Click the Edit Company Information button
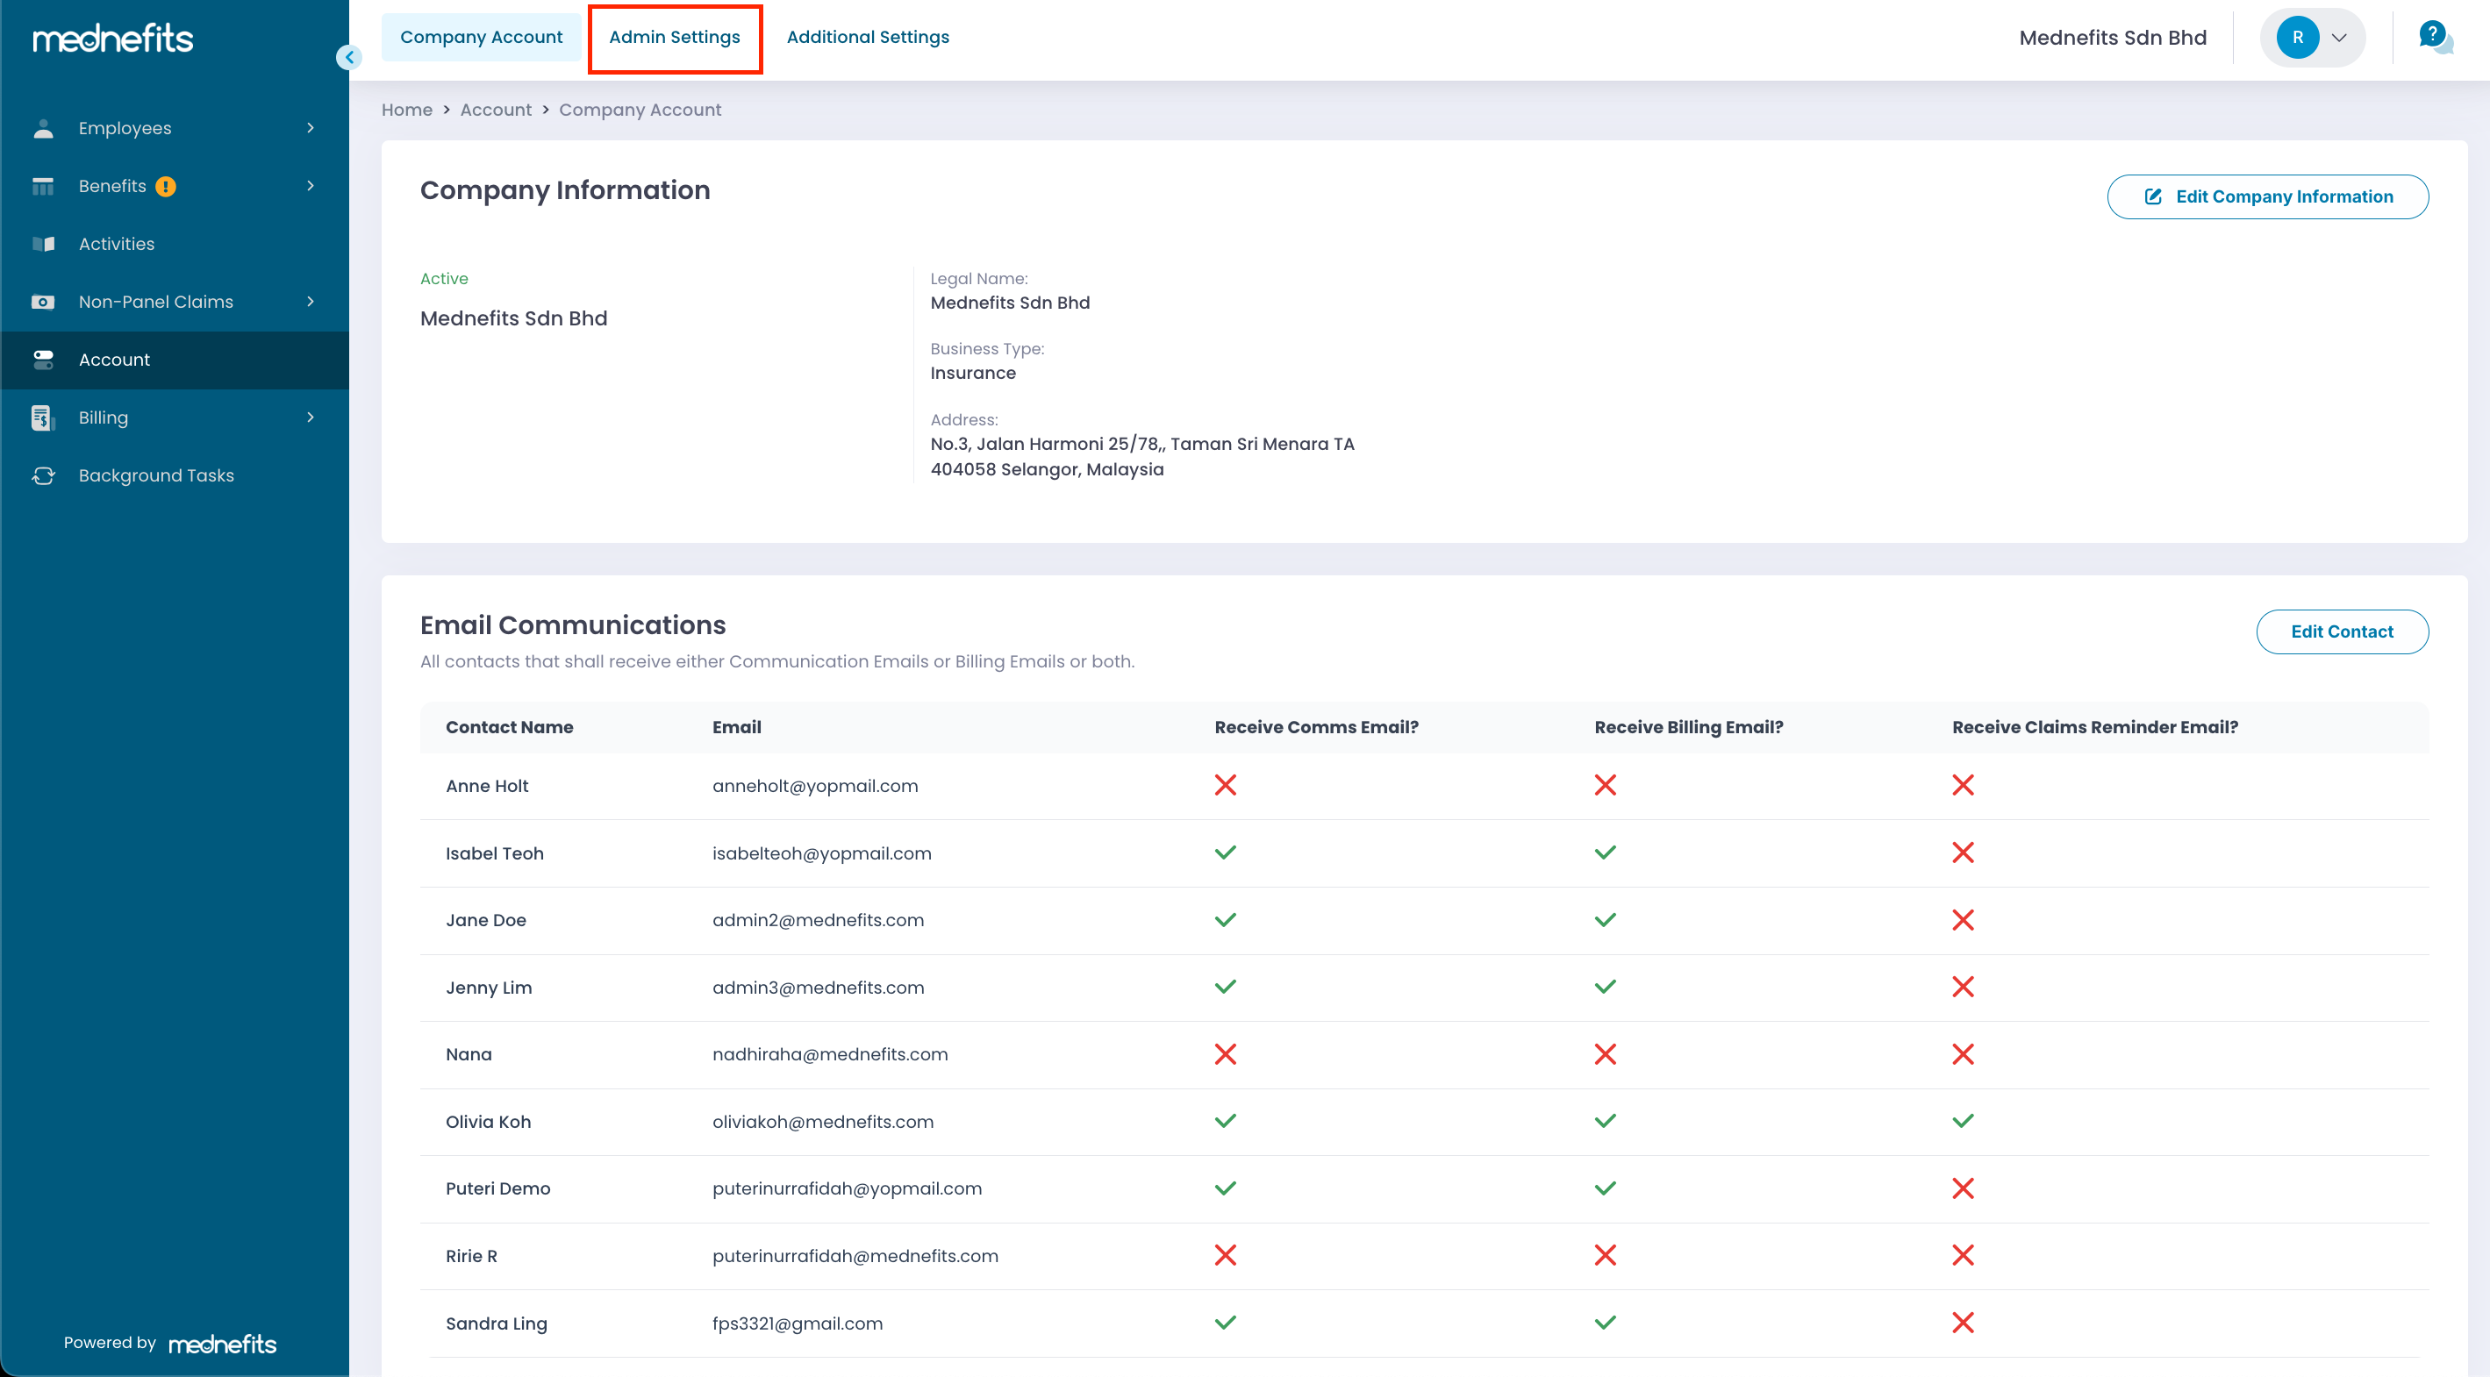This screenshot has height=1377, width=2490. click(2267, 197)
